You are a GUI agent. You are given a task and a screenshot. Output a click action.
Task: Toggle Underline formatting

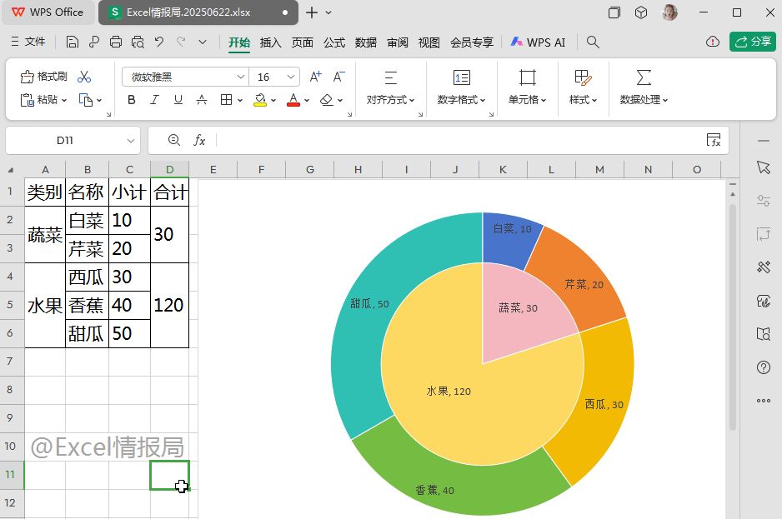(x=178, y=100)
